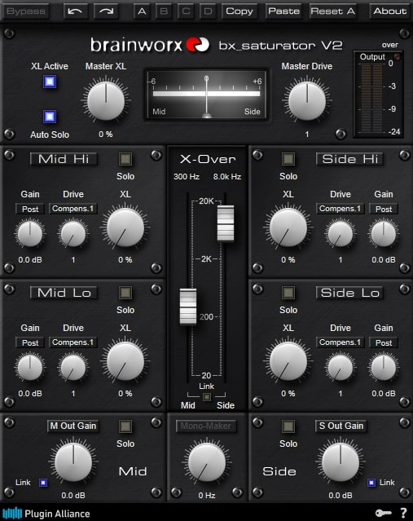Open Side Hi Gain Post selector
This screenshot has height=521, width=413.
[x=384, y=209]
